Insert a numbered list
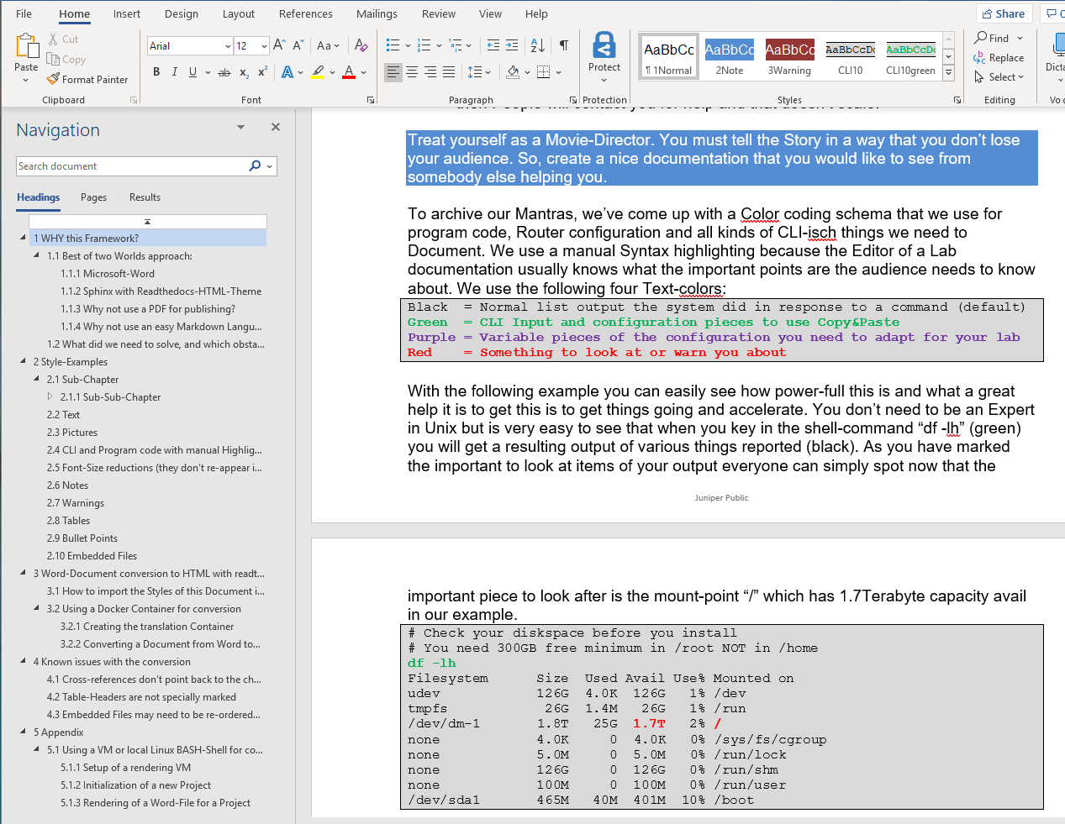1065x824 pixels. click(x=424, y=45)
